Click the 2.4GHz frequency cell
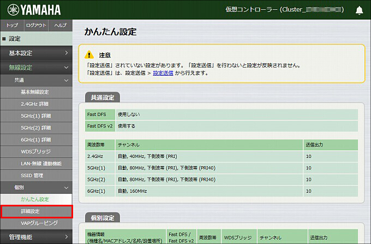This screenshot has width=371, height=244. click(x=100, y=156)
